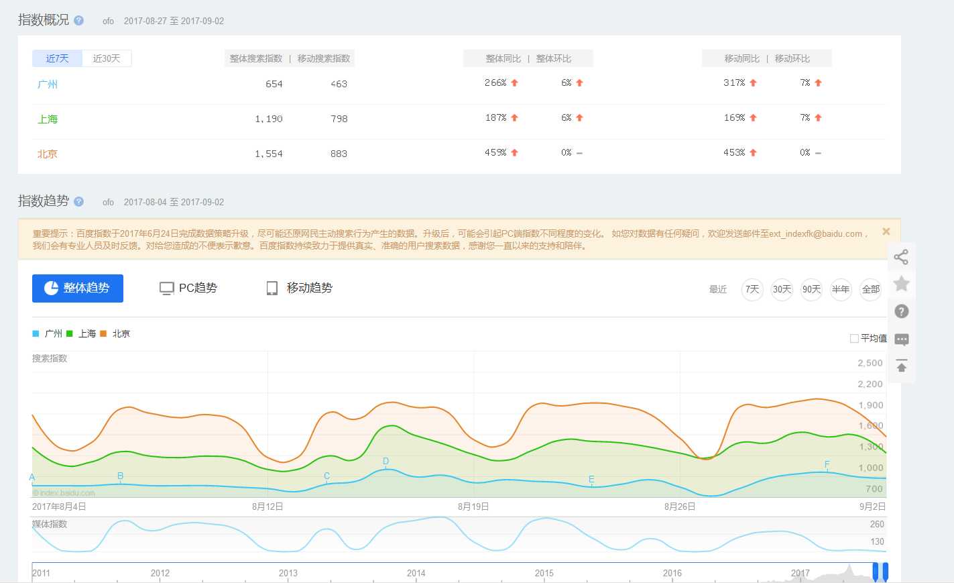
Task: Switch to 整体趋势 view
Action: pos(78,288)
